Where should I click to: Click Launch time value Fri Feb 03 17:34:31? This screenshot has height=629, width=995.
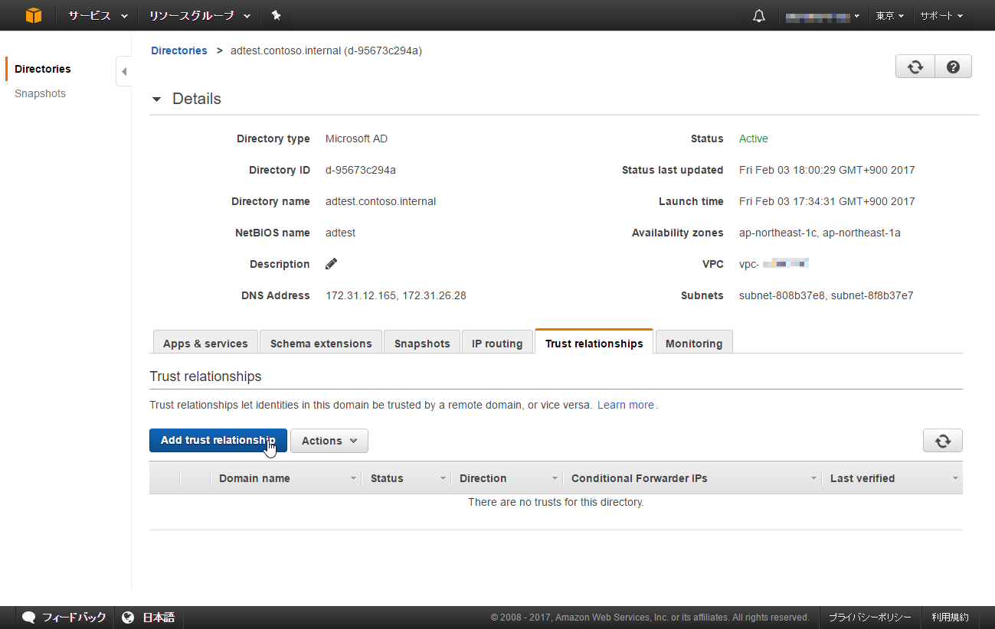point(827,201)
